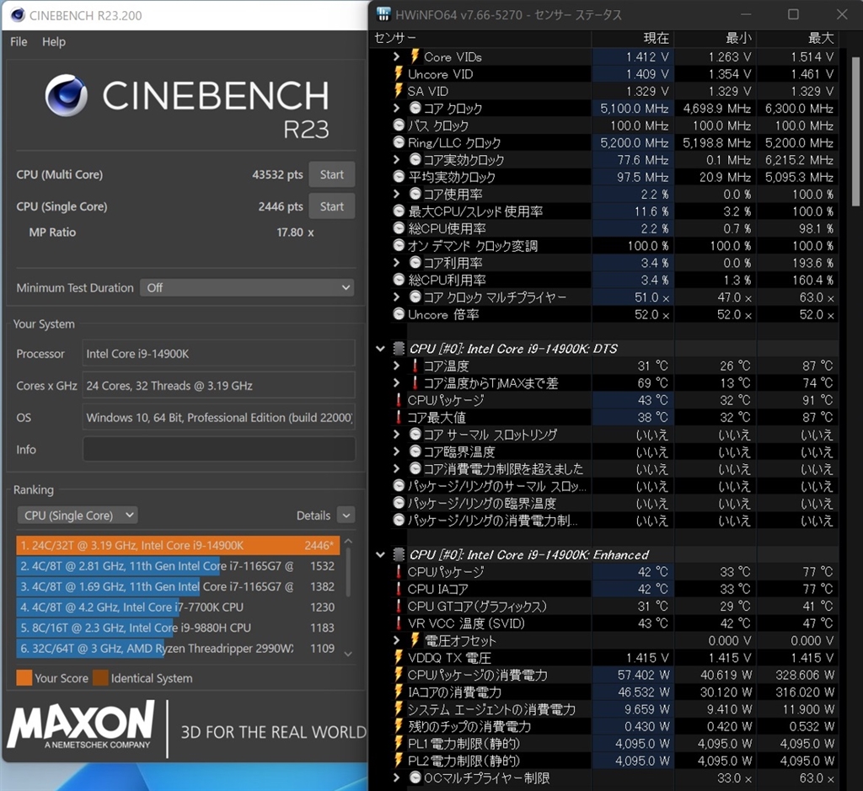Start the CPU Single Core test
Image resolution: width=863 pixels, height=791 pixels.
click(x=331, y=206)
